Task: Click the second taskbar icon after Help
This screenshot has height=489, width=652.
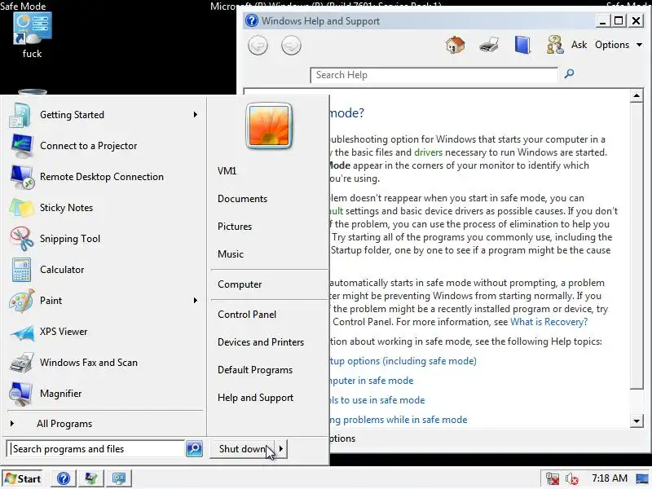Action: click(91, 478)
